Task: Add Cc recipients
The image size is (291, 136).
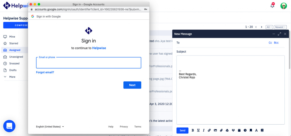Action: pos(270,43)
